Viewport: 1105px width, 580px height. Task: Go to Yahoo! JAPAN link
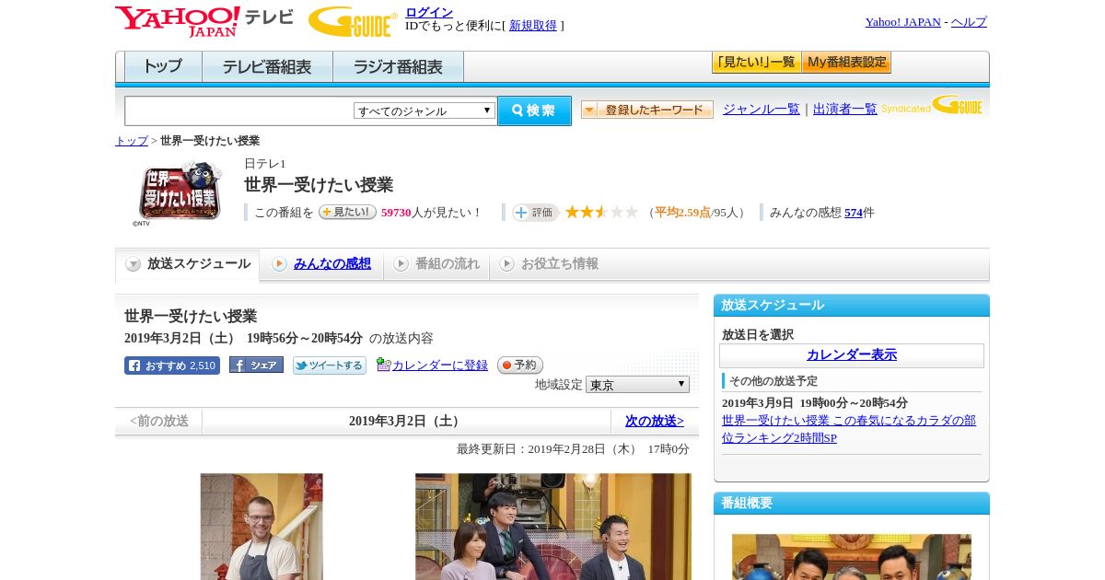click(x=902, y=22)
